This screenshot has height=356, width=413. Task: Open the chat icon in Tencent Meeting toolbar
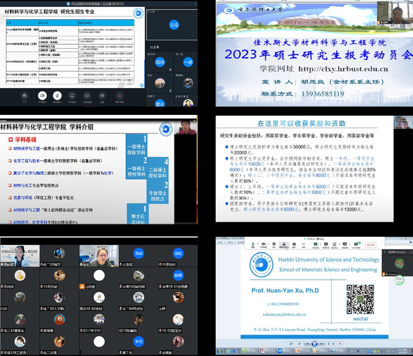tap(294, 244)
